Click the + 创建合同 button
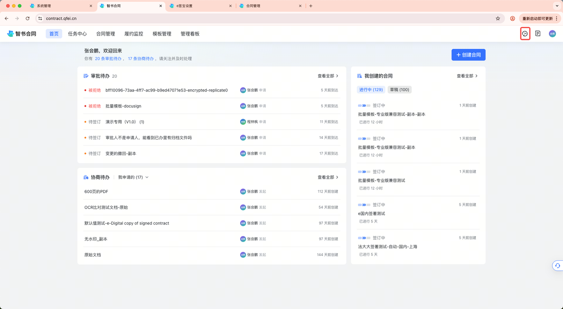Screen dimensions: 563x309 coord(468,55)
